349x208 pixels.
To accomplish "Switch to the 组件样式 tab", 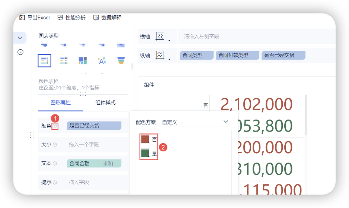I will click(x=105, y=103).
